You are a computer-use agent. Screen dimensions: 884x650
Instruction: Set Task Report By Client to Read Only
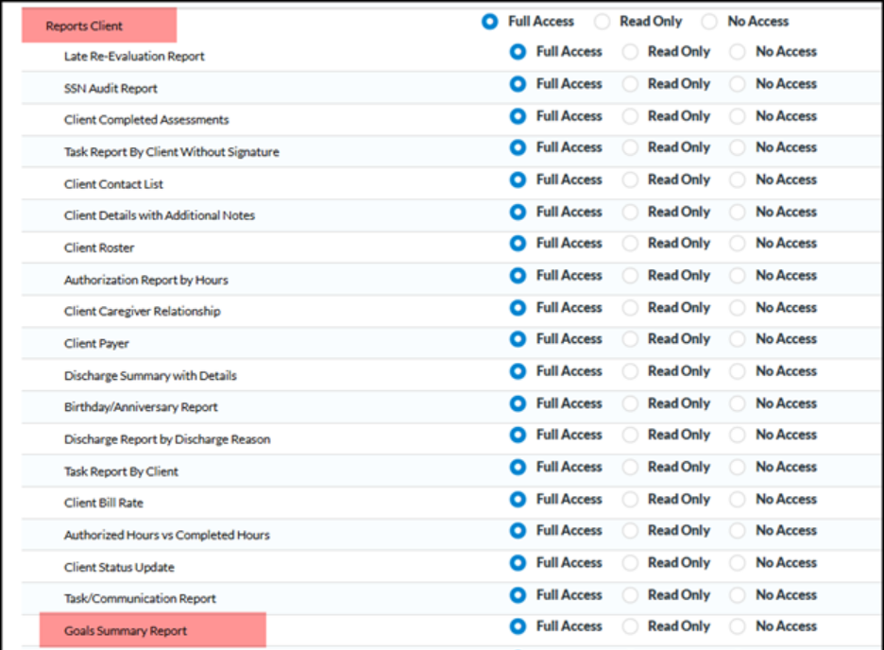pos(629,467)
